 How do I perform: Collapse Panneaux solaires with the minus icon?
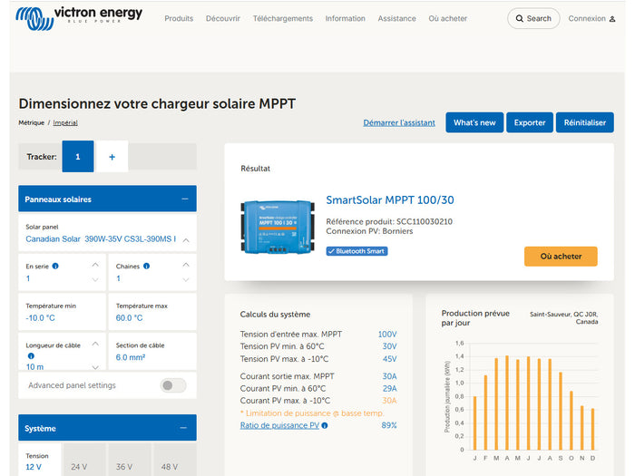(x=184, y=199)
